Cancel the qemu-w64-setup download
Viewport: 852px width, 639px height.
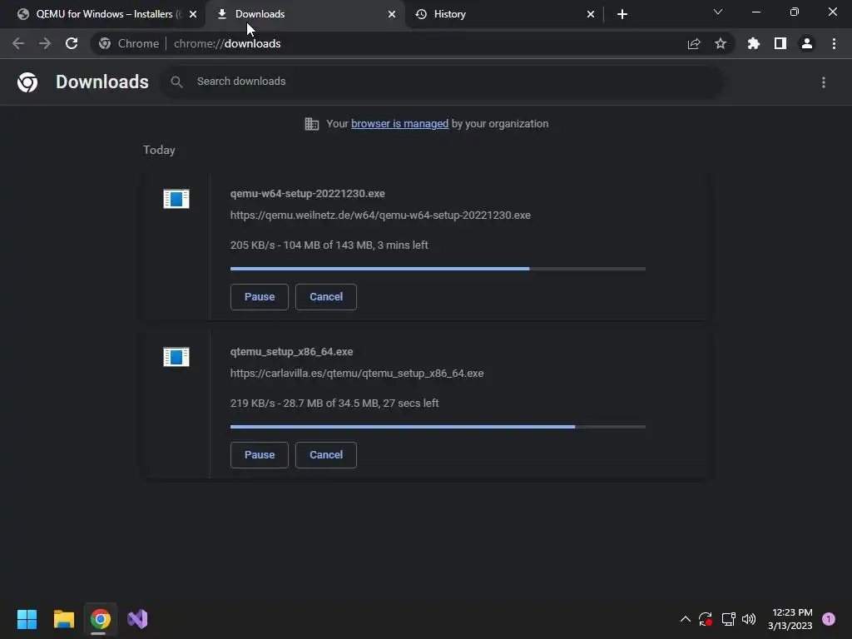326,297
